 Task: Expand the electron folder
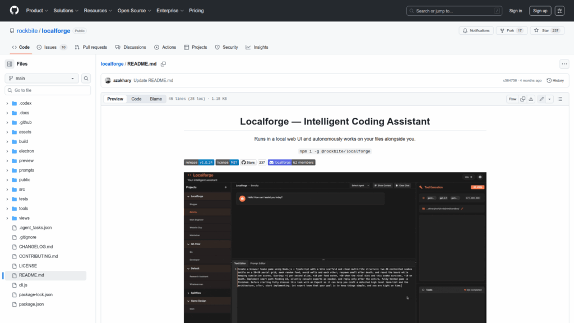click(7, 151)
